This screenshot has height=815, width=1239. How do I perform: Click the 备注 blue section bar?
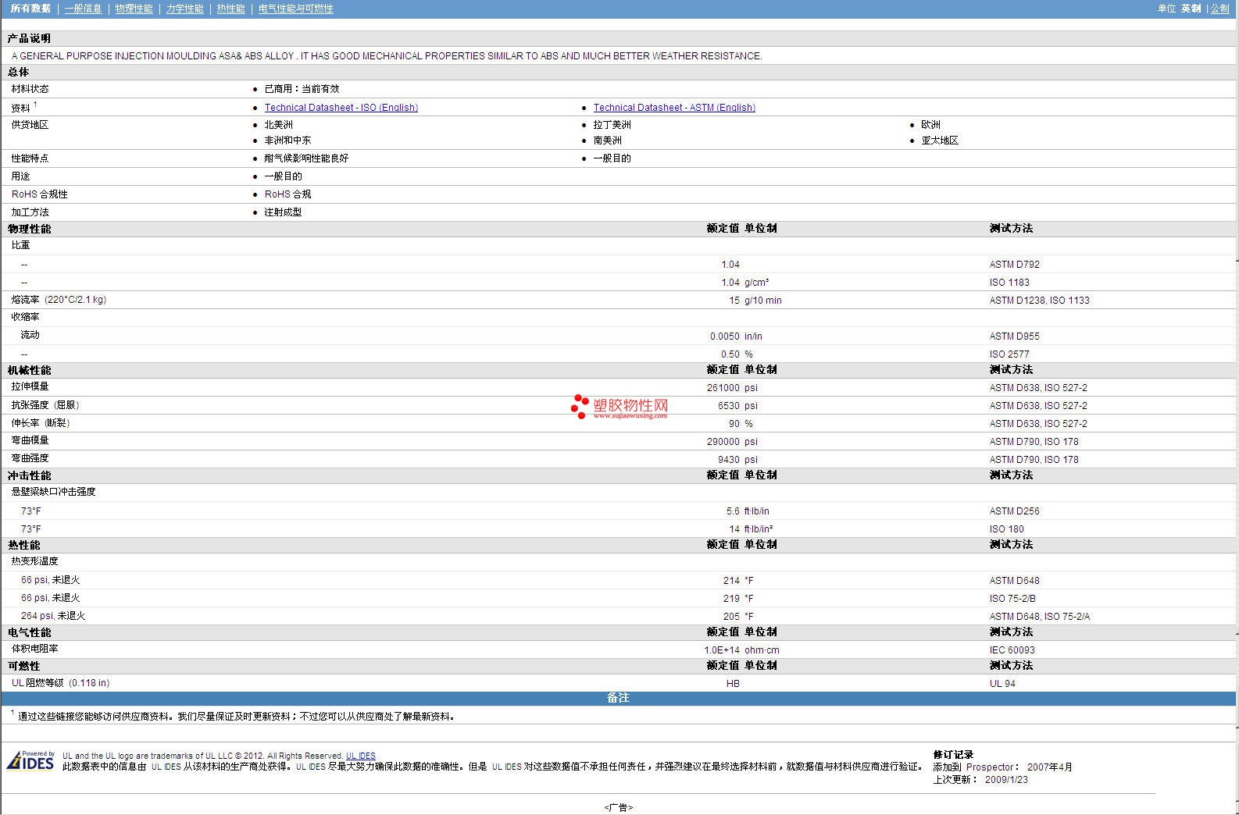pyautogui.click(x=618, y=698)
